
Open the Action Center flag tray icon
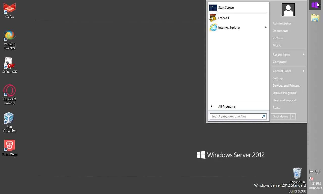(311, 172)
